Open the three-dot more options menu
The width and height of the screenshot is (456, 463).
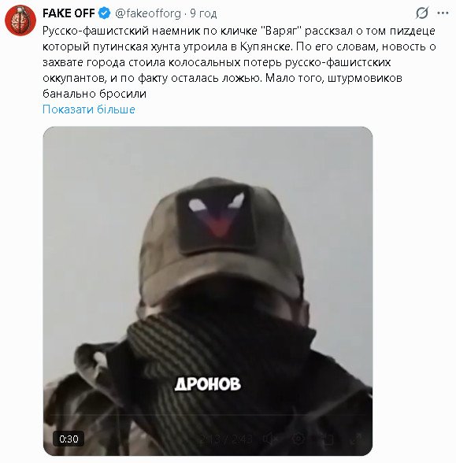pyautogui.click(x=443, y=13)
